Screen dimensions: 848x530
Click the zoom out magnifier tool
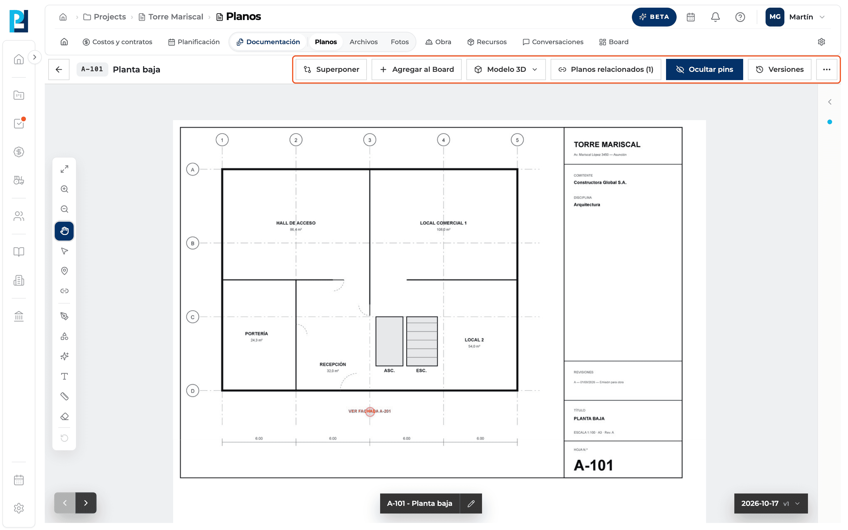[64, 209]
